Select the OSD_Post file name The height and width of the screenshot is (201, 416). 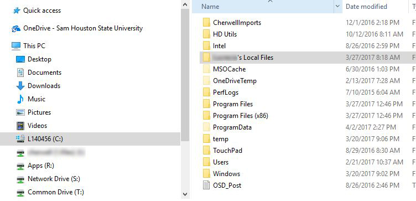227,185
